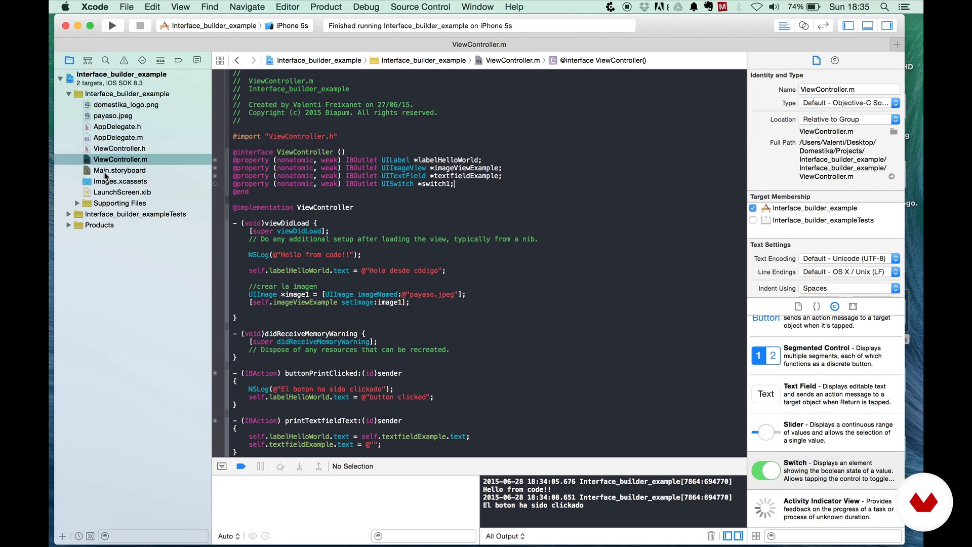This screenshot has width=972, height=547.
Task: Go back in editor history
Action: [x=237, y=60]
